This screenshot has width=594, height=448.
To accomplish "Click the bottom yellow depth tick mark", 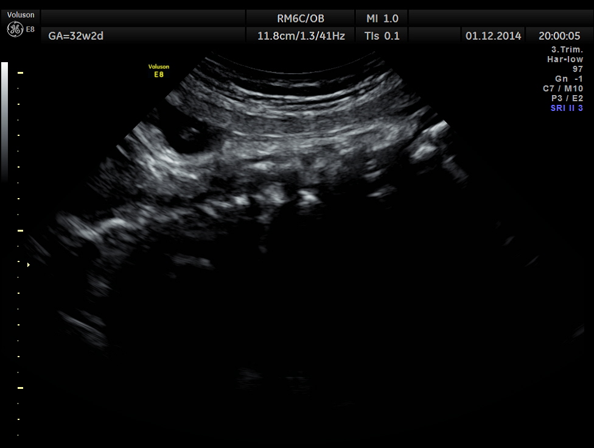I will (x=20, y=388).
